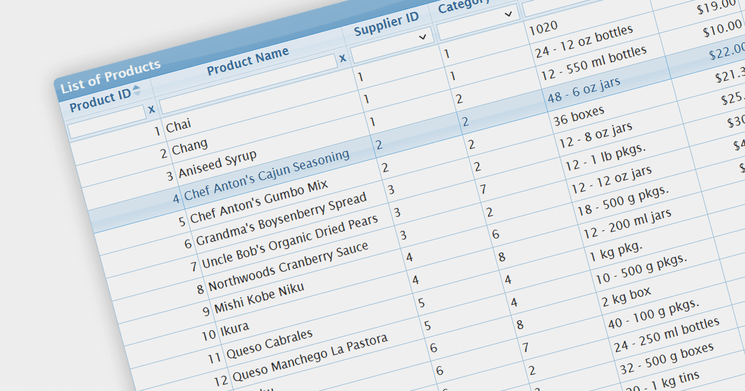Sort by the Category column header

coord(463,6)
